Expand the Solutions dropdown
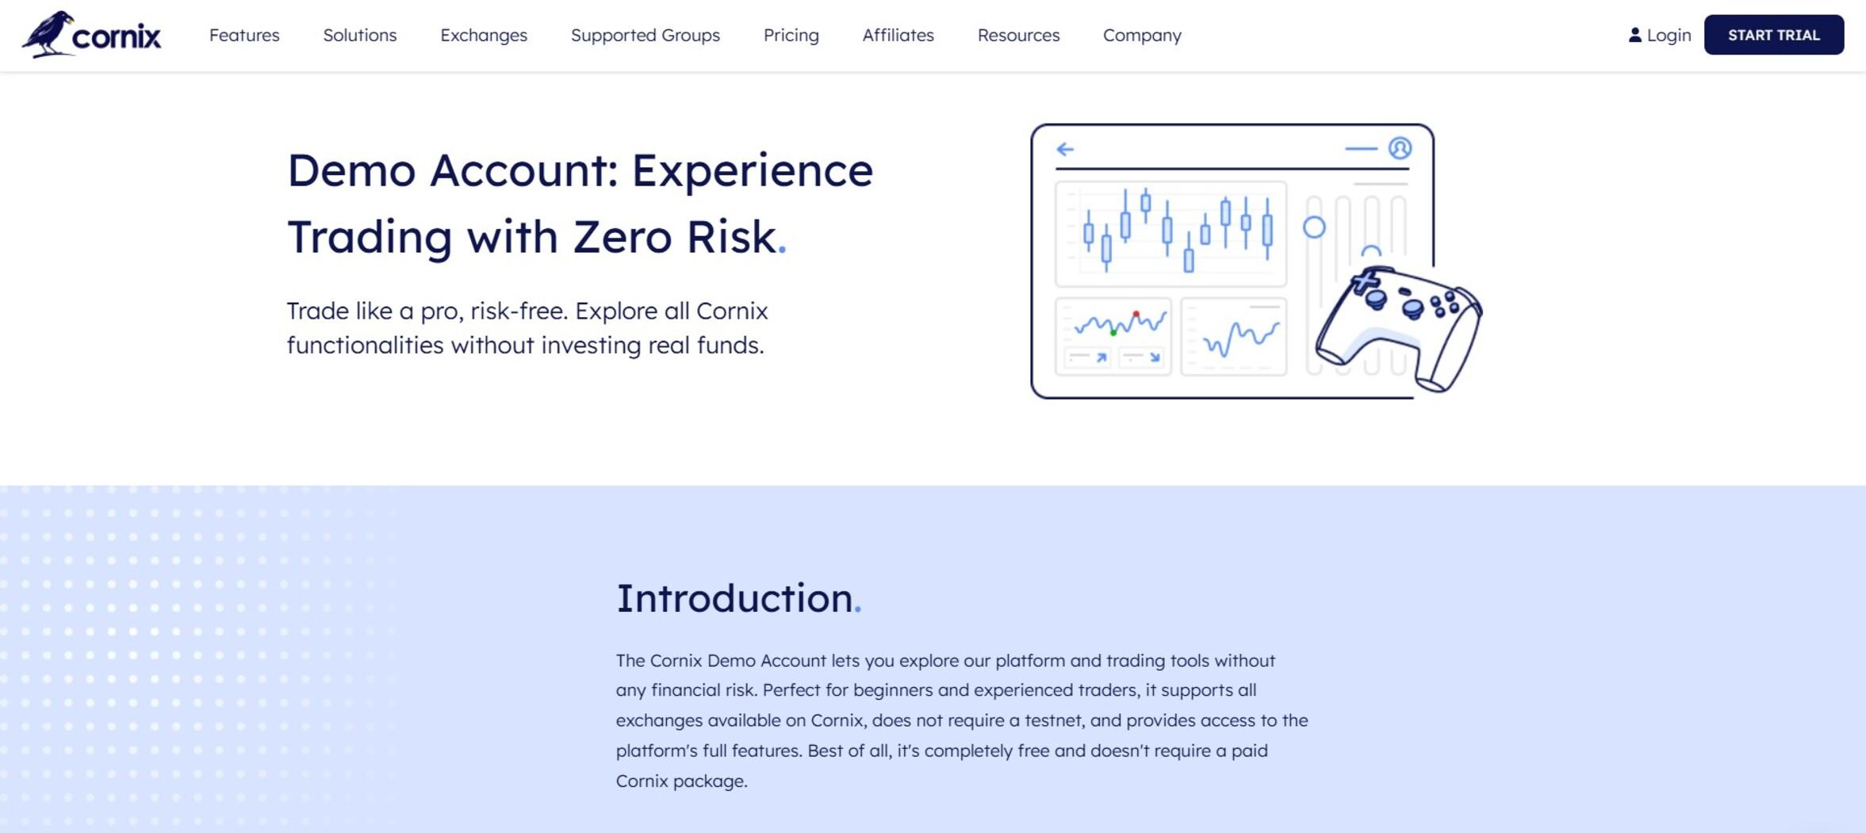Viewport: 1866px width, 833px height. [x=359, y=35]
